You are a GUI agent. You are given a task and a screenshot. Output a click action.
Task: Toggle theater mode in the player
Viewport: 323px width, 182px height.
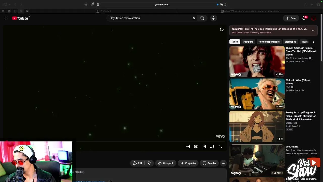pos(204,147)
